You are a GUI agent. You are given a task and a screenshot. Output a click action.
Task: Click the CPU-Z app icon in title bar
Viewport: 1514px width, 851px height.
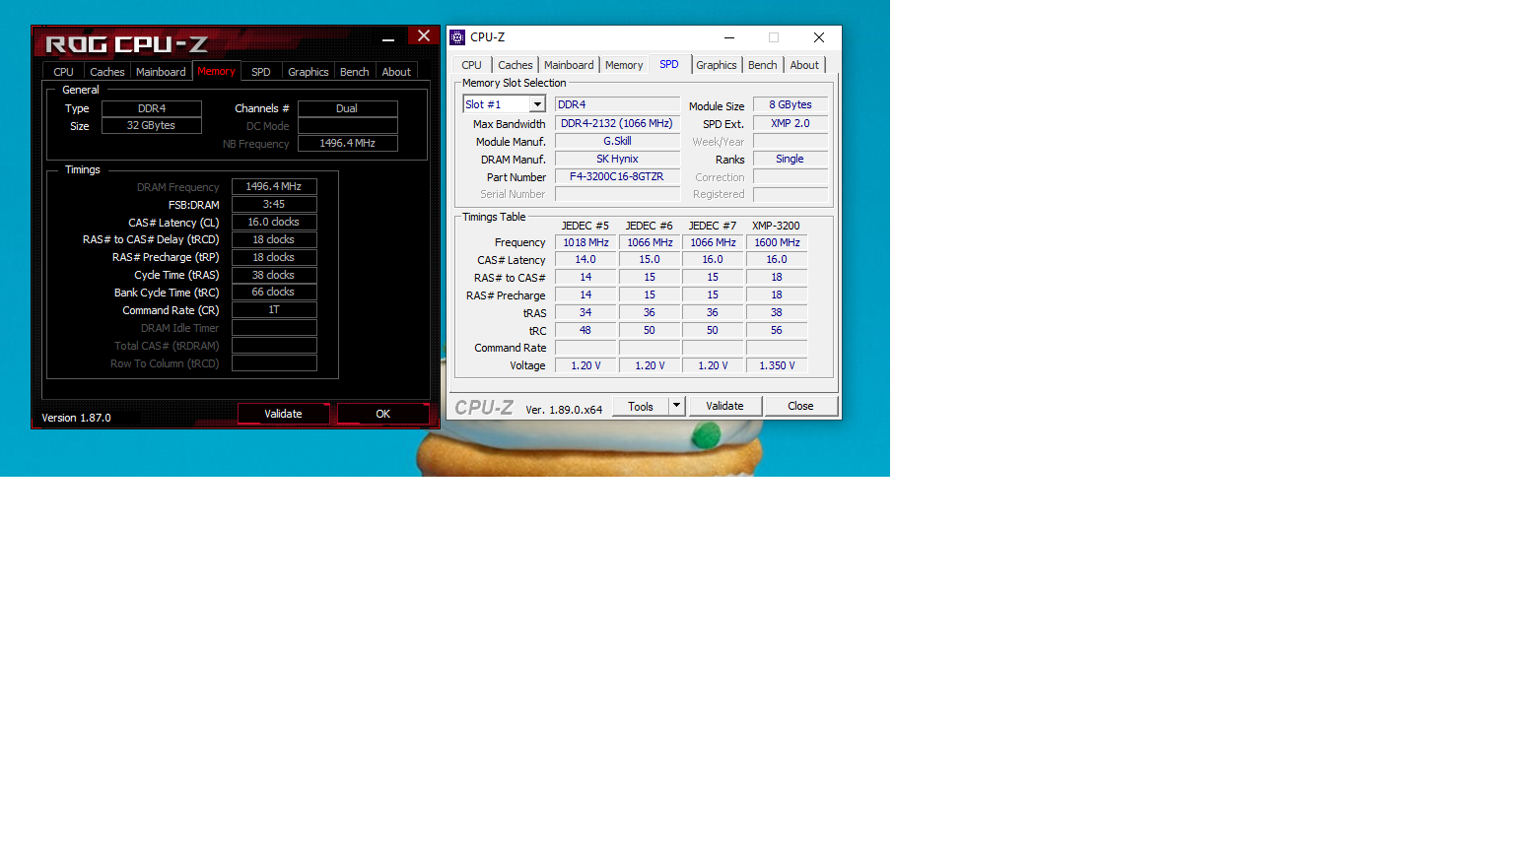click(x=457, y=37)
